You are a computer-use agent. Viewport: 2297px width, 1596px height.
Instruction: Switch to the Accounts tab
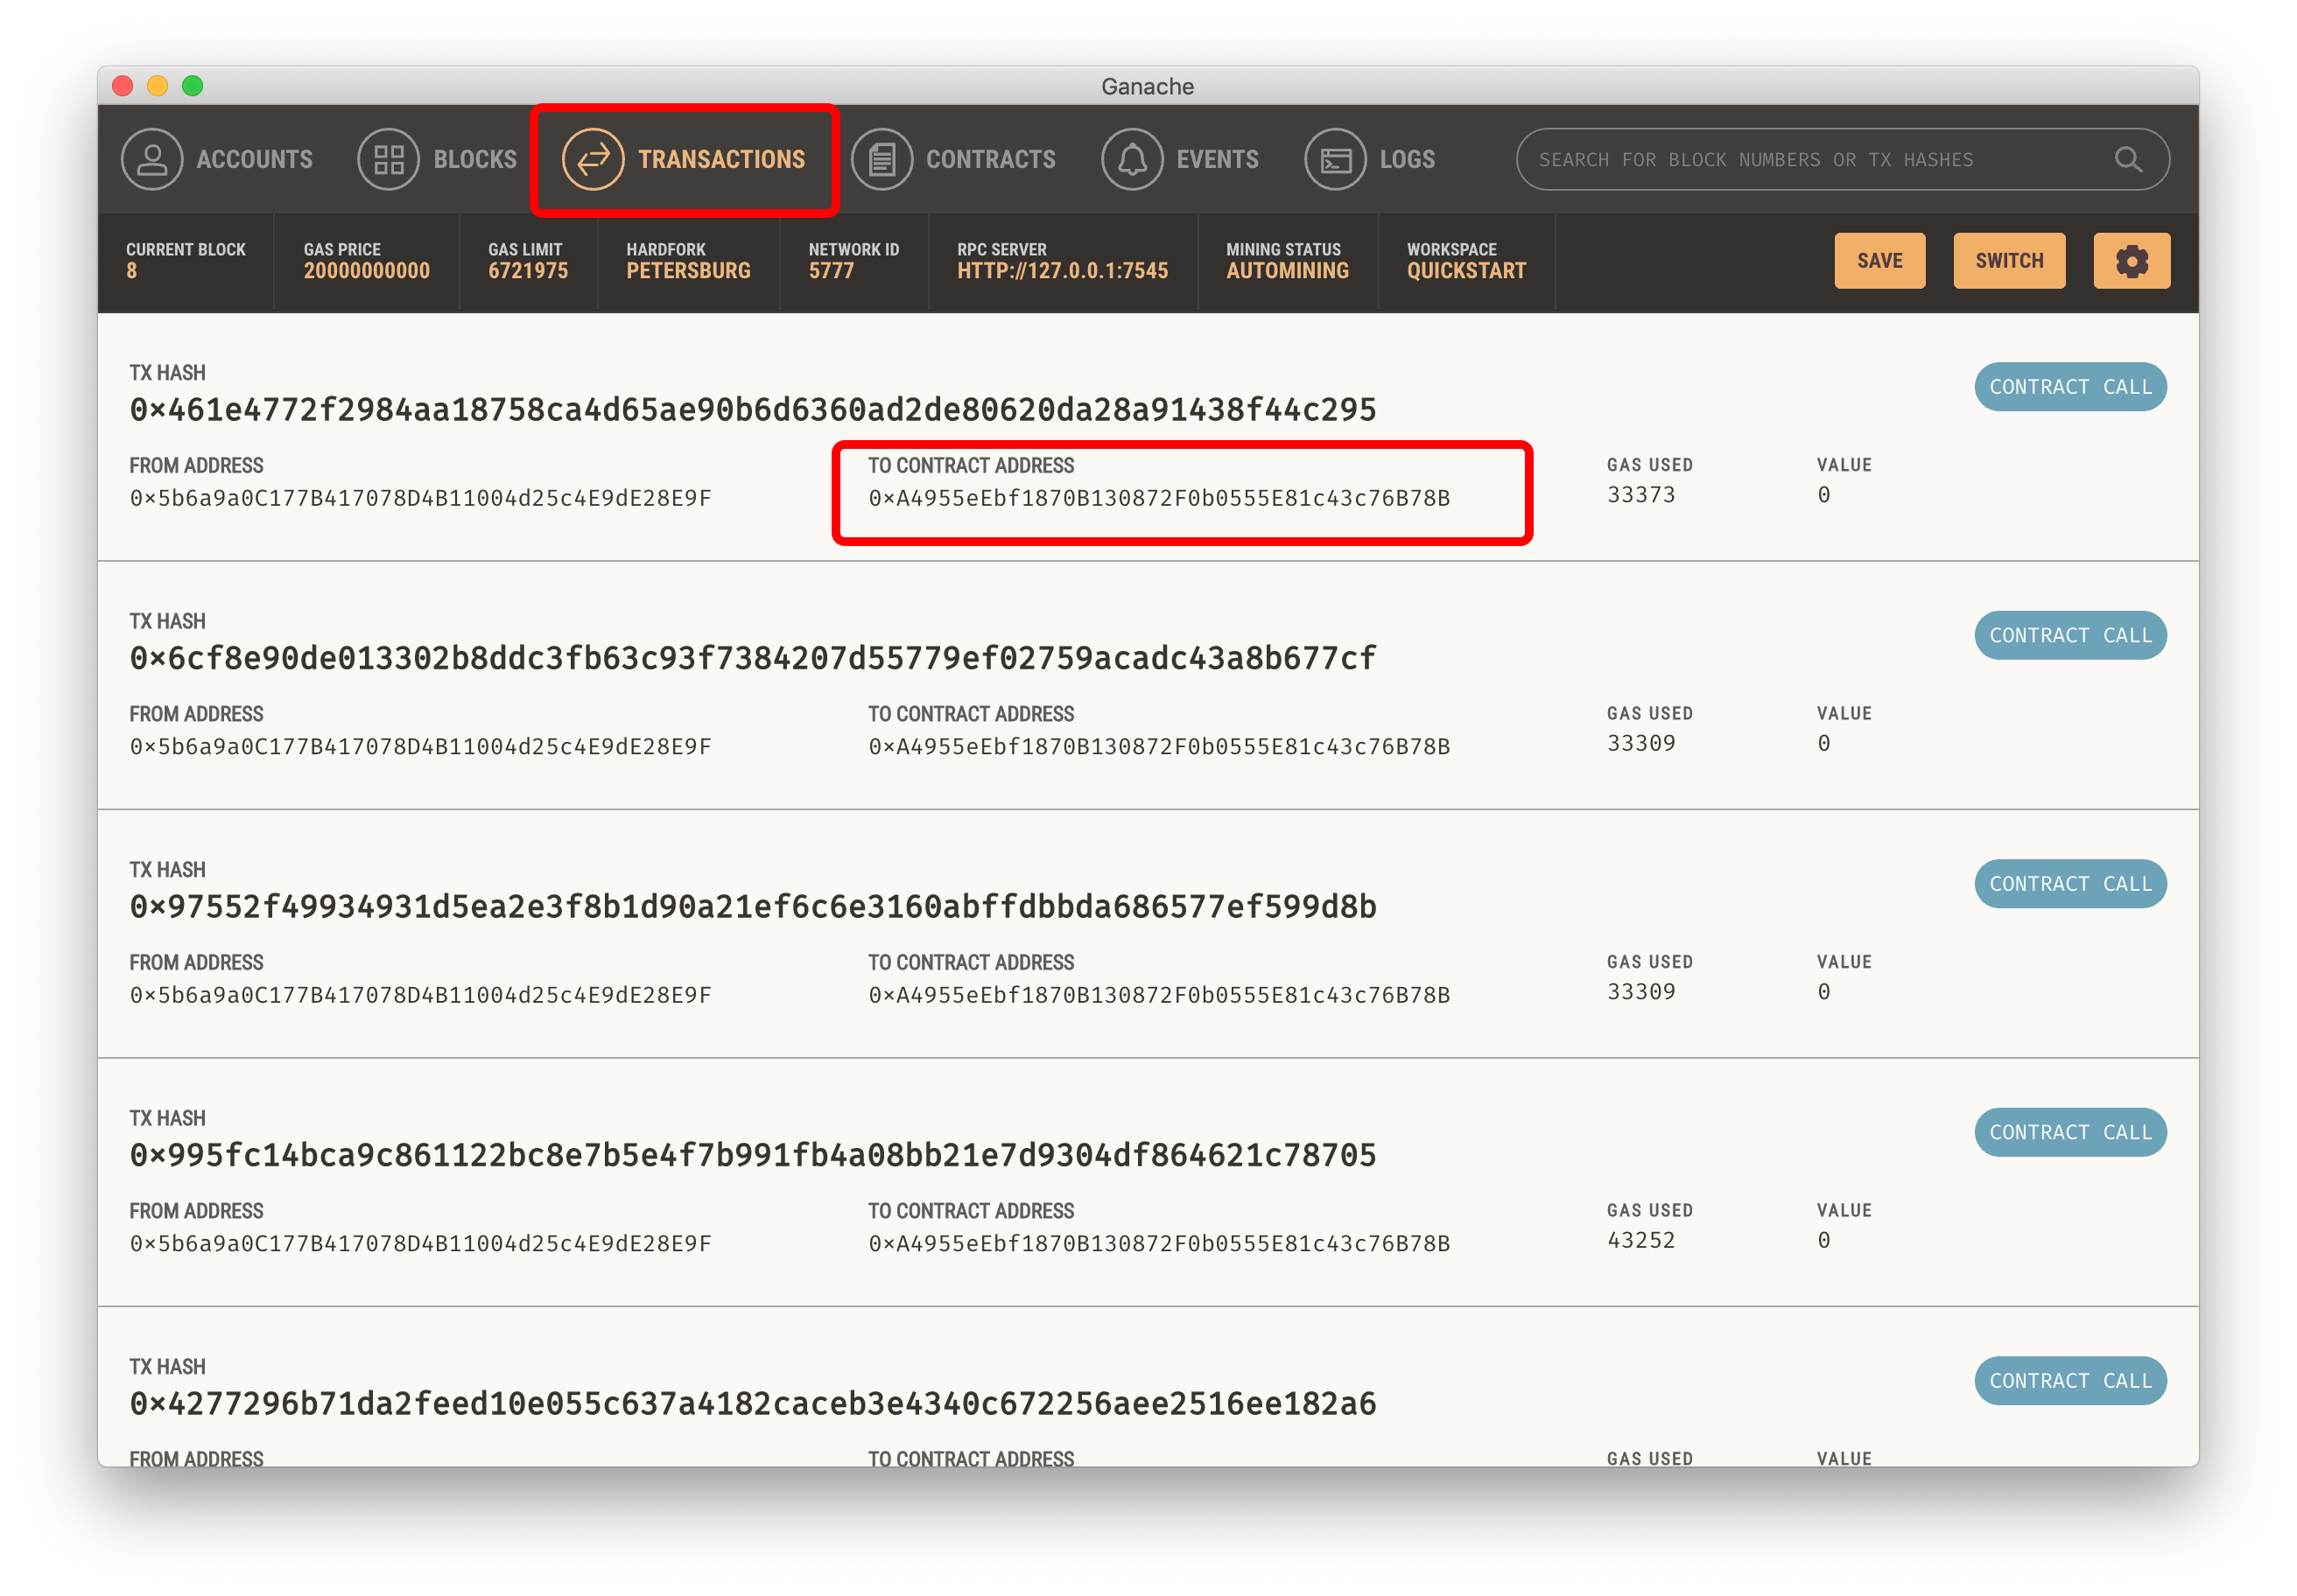(x=254, y=159)
